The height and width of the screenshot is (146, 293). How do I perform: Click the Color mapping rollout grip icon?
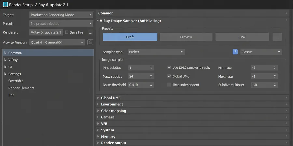(286, 110)
